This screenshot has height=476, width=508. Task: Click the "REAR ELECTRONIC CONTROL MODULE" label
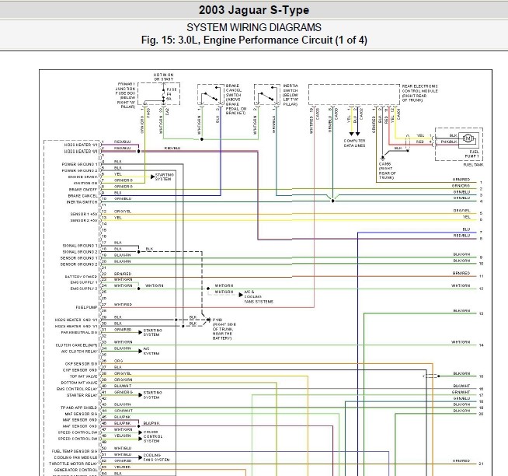[x=419, y=93]
